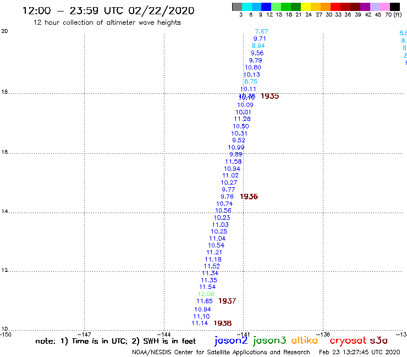Image resolution: width=407 pixels, height=357 pixels.
Task: Click the 11.03 wave height value
Action: coord(221,225)
